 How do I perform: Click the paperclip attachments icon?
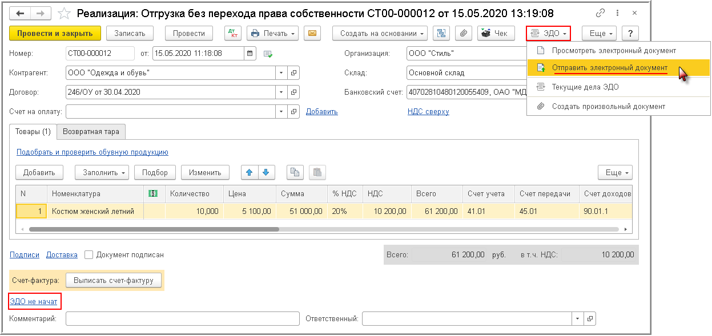click(464, 34)
